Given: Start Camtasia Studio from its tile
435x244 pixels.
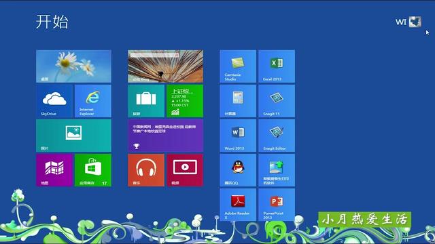Looking at the screenshot, I should click(238, 66).
